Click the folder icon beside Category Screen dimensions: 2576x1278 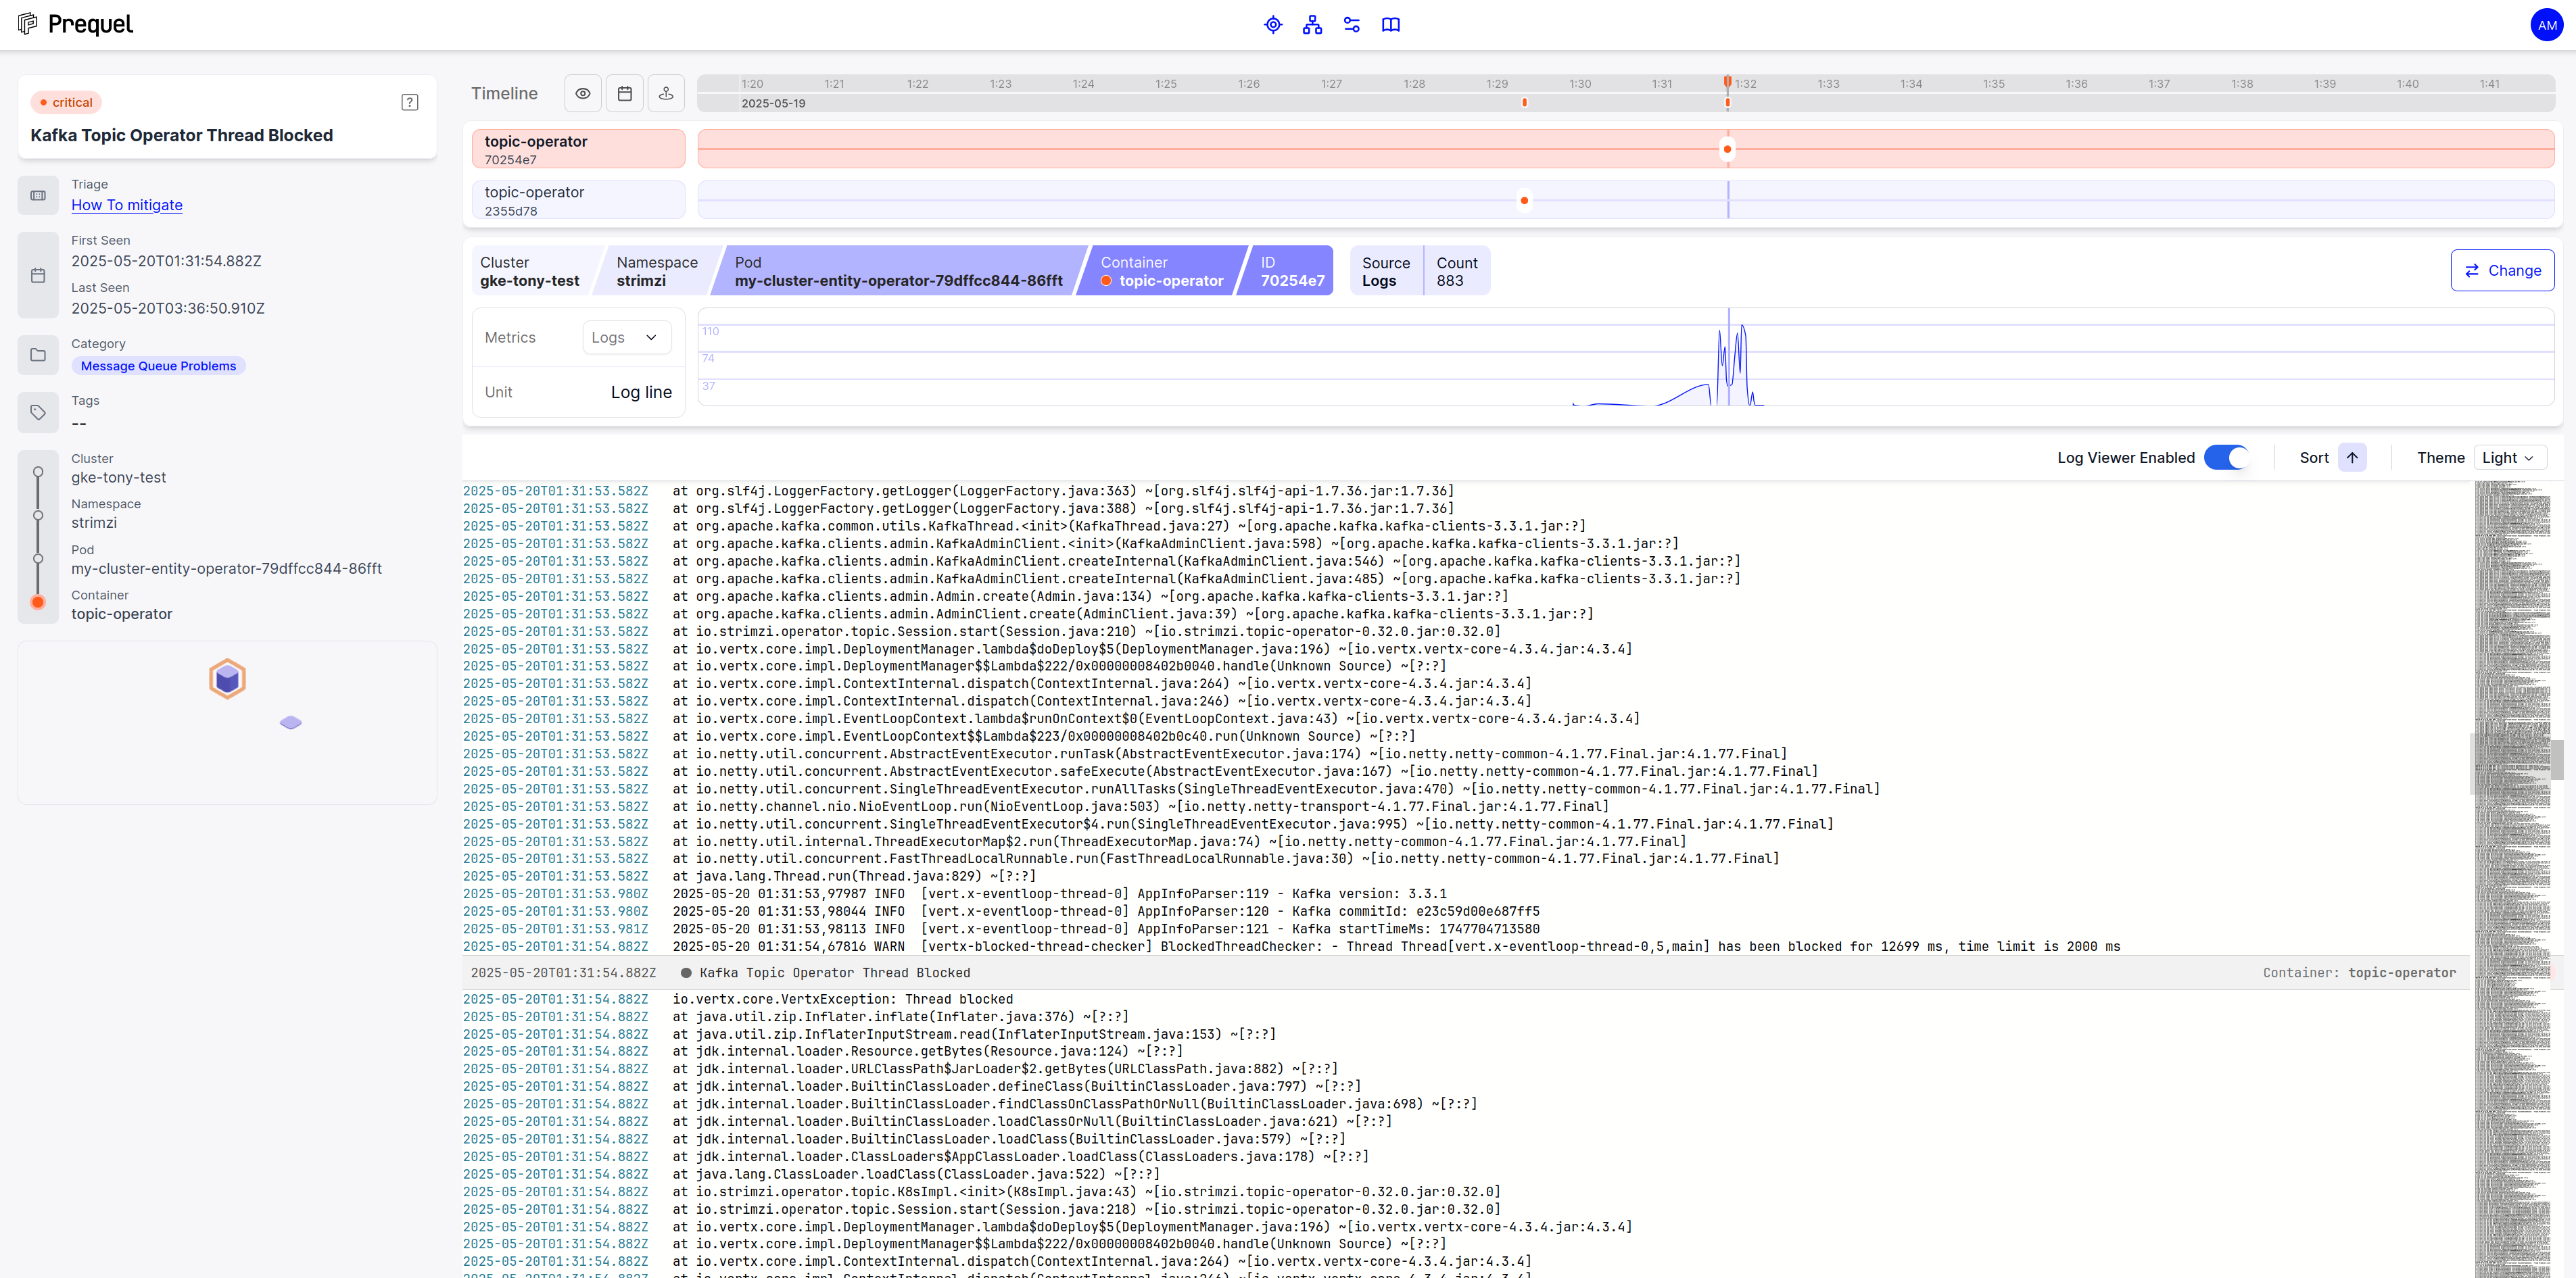click(x=38, y=355)
